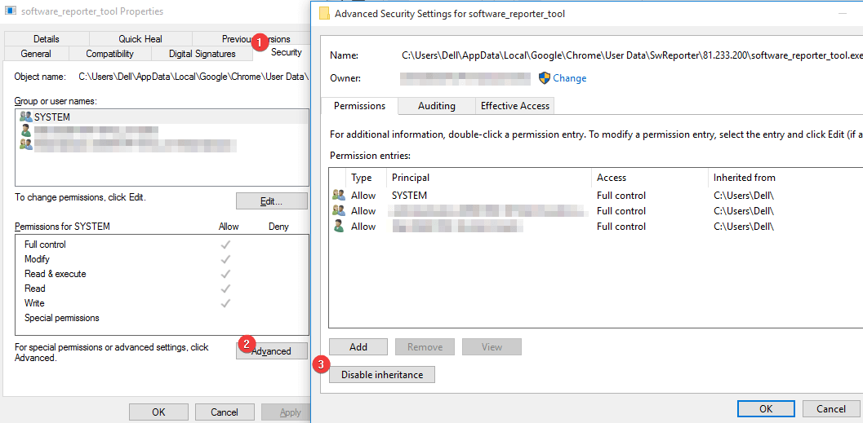Click the shield icon beside Change
This screenshot has width=863, height=423.
545,78
